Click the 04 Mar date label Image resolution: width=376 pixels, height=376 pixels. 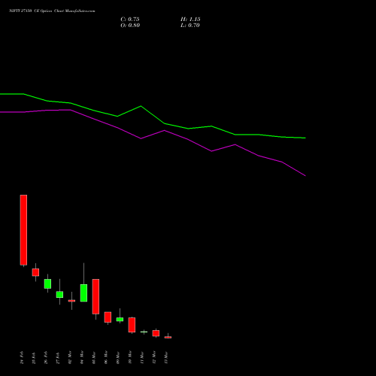click(x=82, y=357)
